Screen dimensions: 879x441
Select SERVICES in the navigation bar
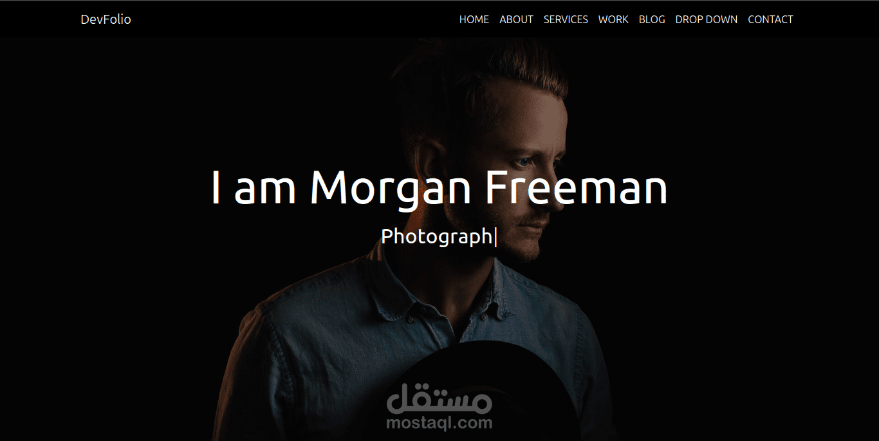[x=566, y=19]
